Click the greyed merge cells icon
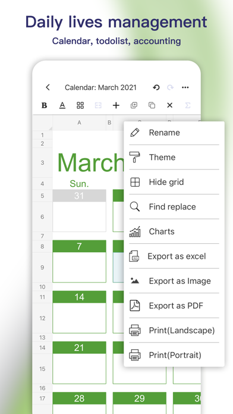 coord(98,105)
